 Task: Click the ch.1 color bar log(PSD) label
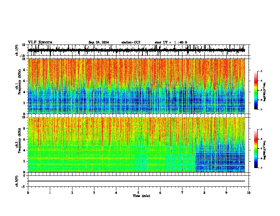[x=265, y=92]
